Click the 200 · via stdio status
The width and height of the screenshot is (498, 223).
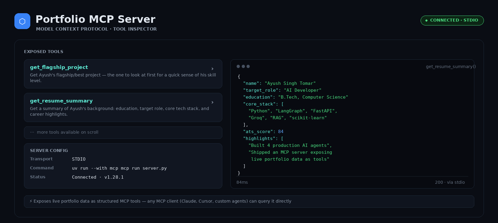[x=450, y=182]
